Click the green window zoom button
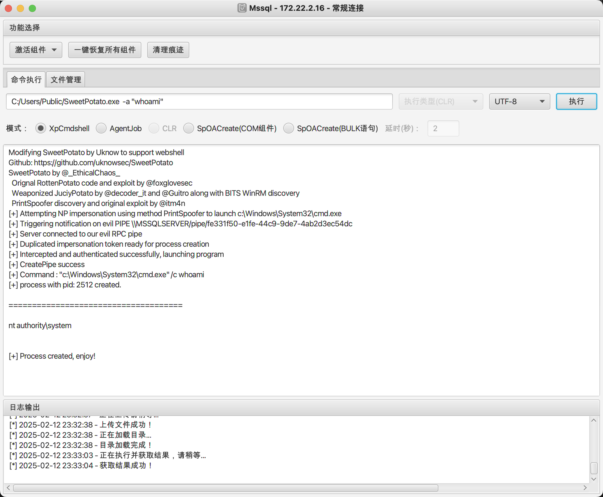Image resolution: width=603 pixels, height=497 pixels. tap(32, 8)
